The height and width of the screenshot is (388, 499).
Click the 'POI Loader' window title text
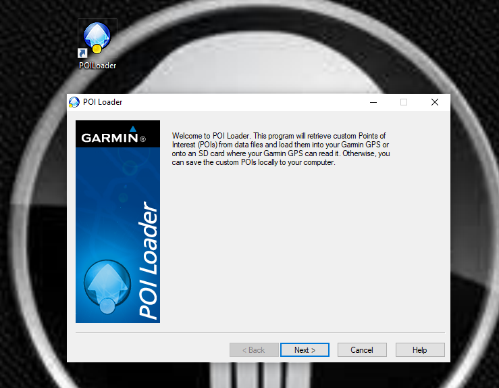click(x=103, y=102)
